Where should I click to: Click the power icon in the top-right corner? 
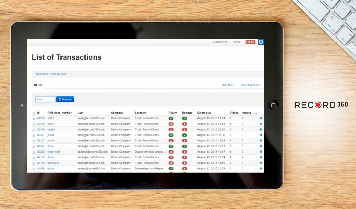pos(261,42)
